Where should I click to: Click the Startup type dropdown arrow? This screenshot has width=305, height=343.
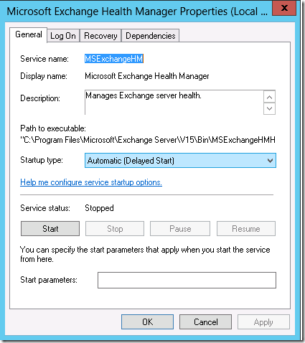click(270, 161)
